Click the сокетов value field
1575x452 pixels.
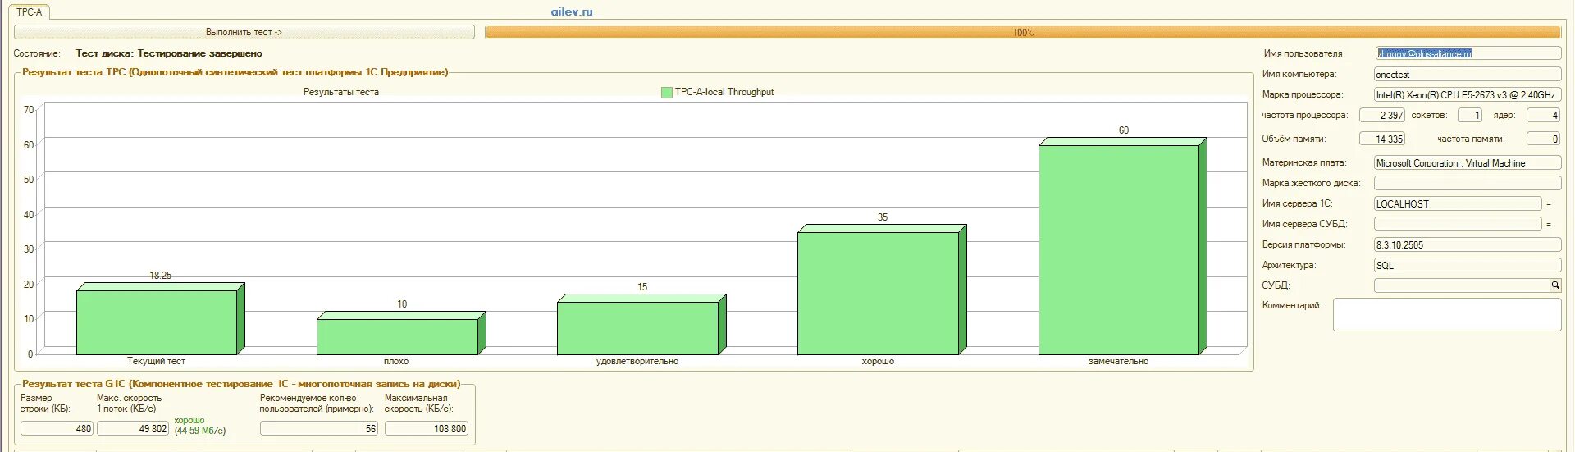[1468, 116]
